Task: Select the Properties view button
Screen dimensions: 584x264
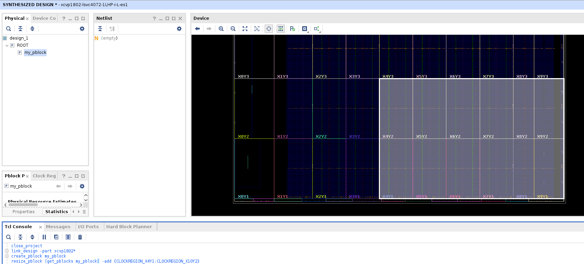Action: tap(24, 212)
